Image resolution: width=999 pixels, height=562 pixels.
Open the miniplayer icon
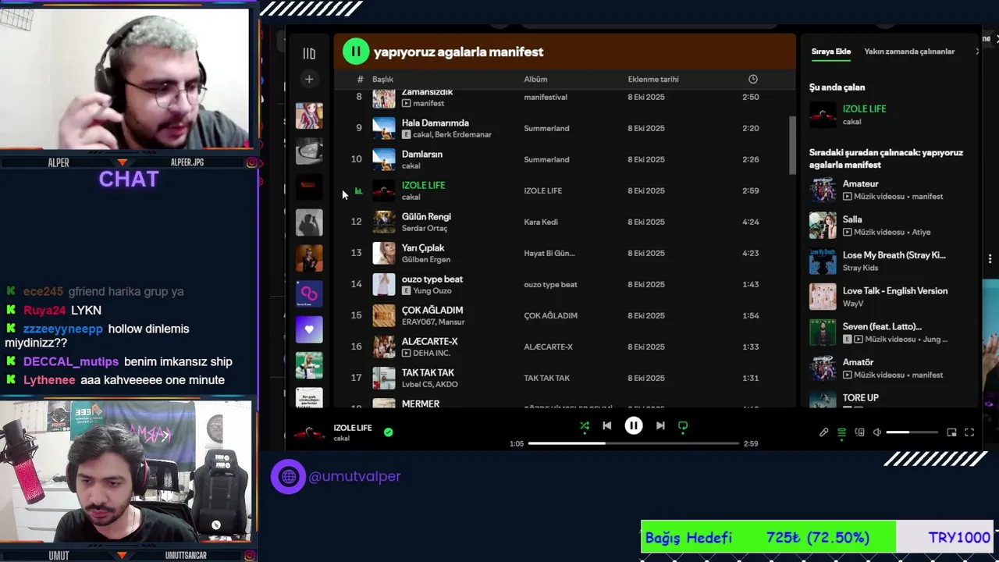click(951, 432)
